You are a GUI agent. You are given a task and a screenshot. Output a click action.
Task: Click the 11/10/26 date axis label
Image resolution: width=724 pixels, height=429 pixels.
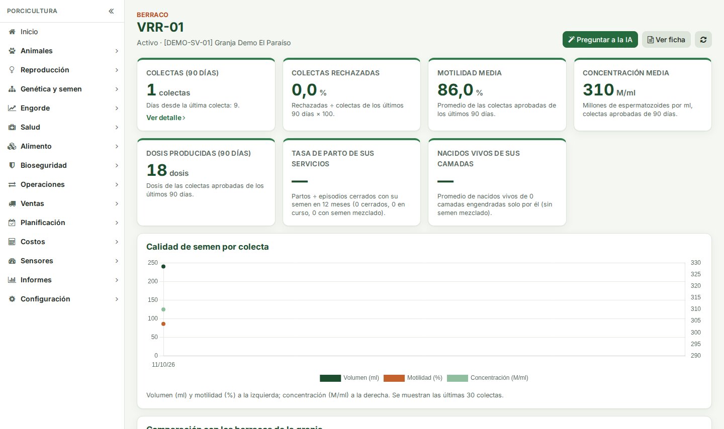point(163,365)
